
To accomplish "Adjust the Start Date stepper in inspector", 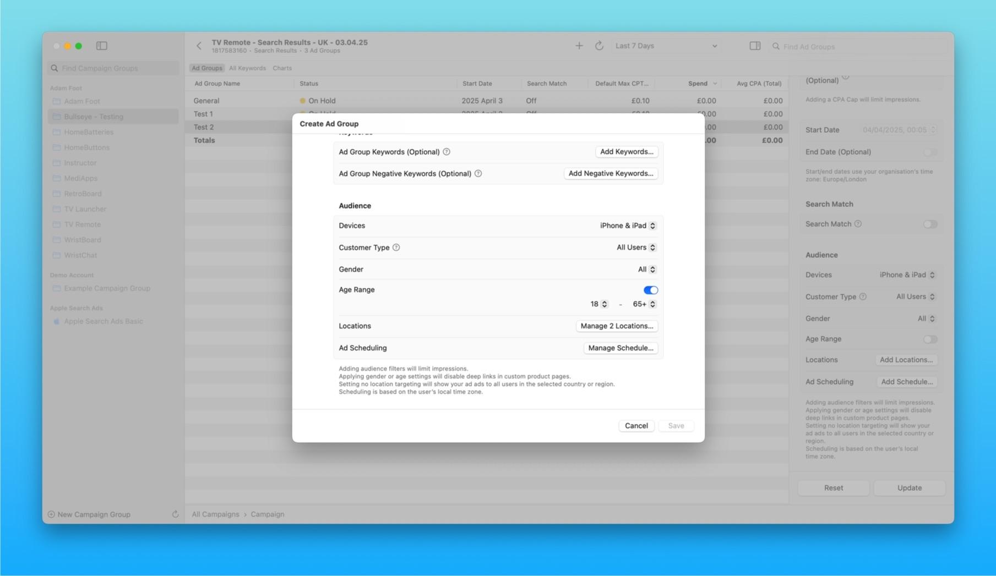I will tap(933, 130).
